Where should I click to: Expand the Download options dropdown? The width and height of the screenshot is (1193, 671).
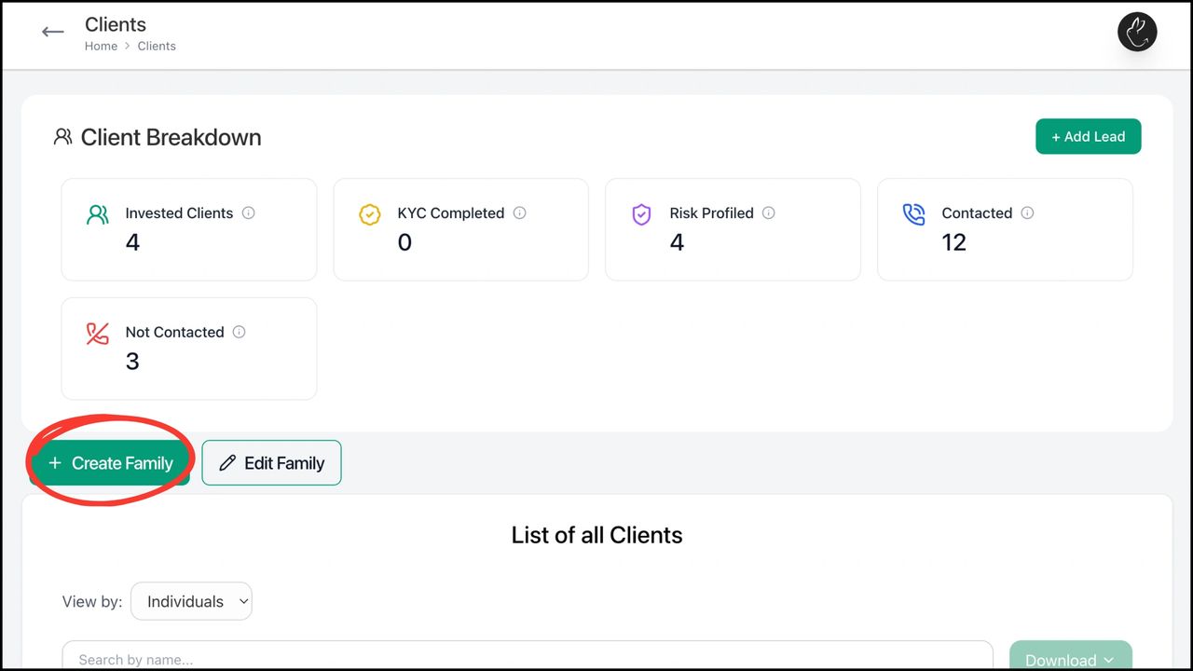pyautogui.click(x=1070, y=657)
